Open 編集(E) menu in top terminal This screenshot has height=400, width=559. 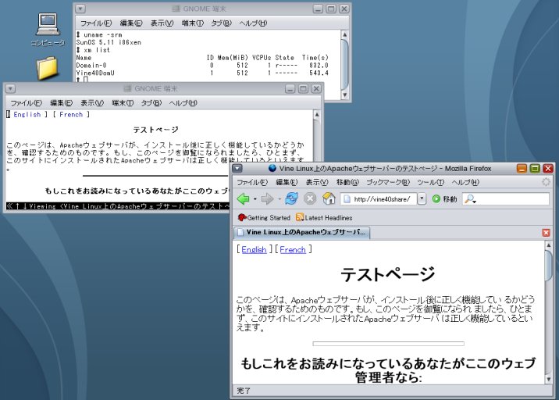pos(131,23)
